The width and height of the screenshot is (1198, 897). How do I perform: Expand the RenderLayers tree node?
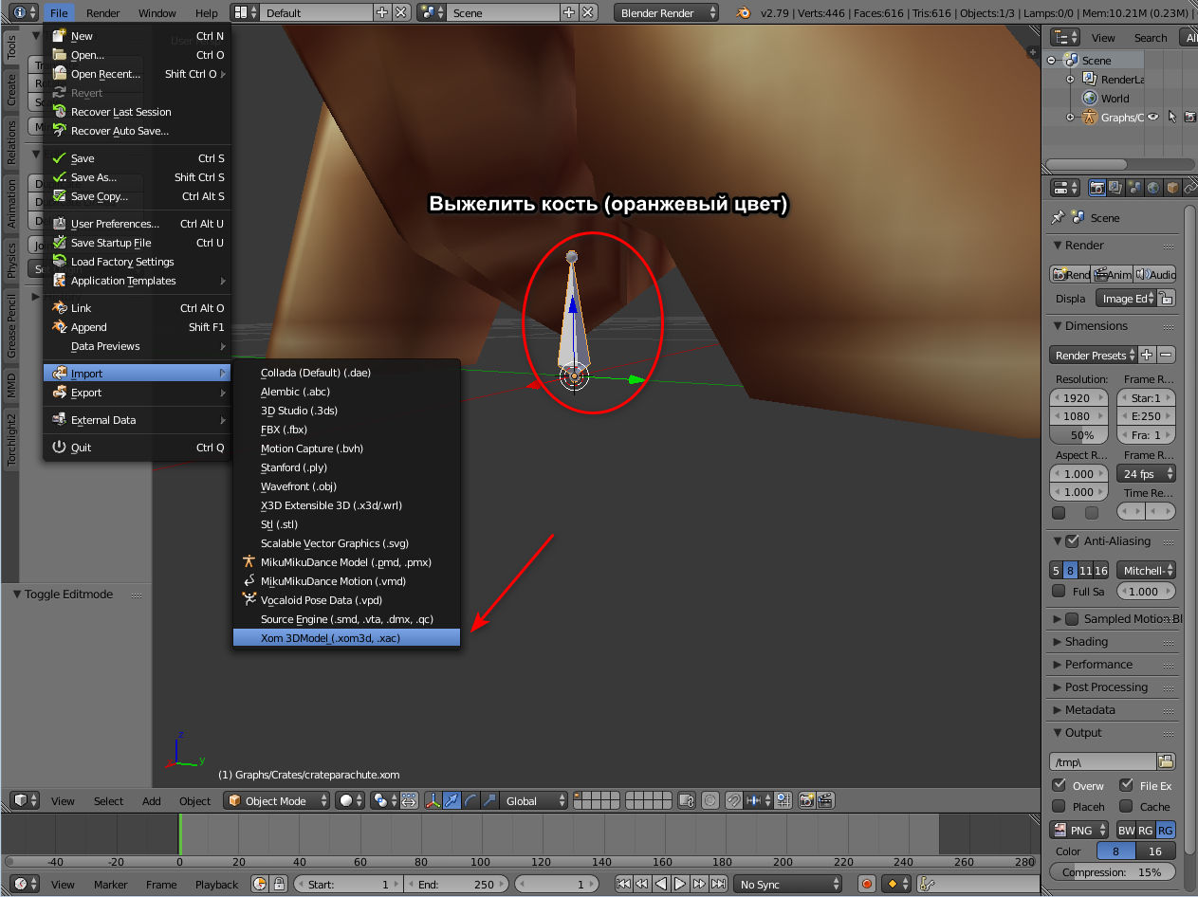pos(1070,80)
